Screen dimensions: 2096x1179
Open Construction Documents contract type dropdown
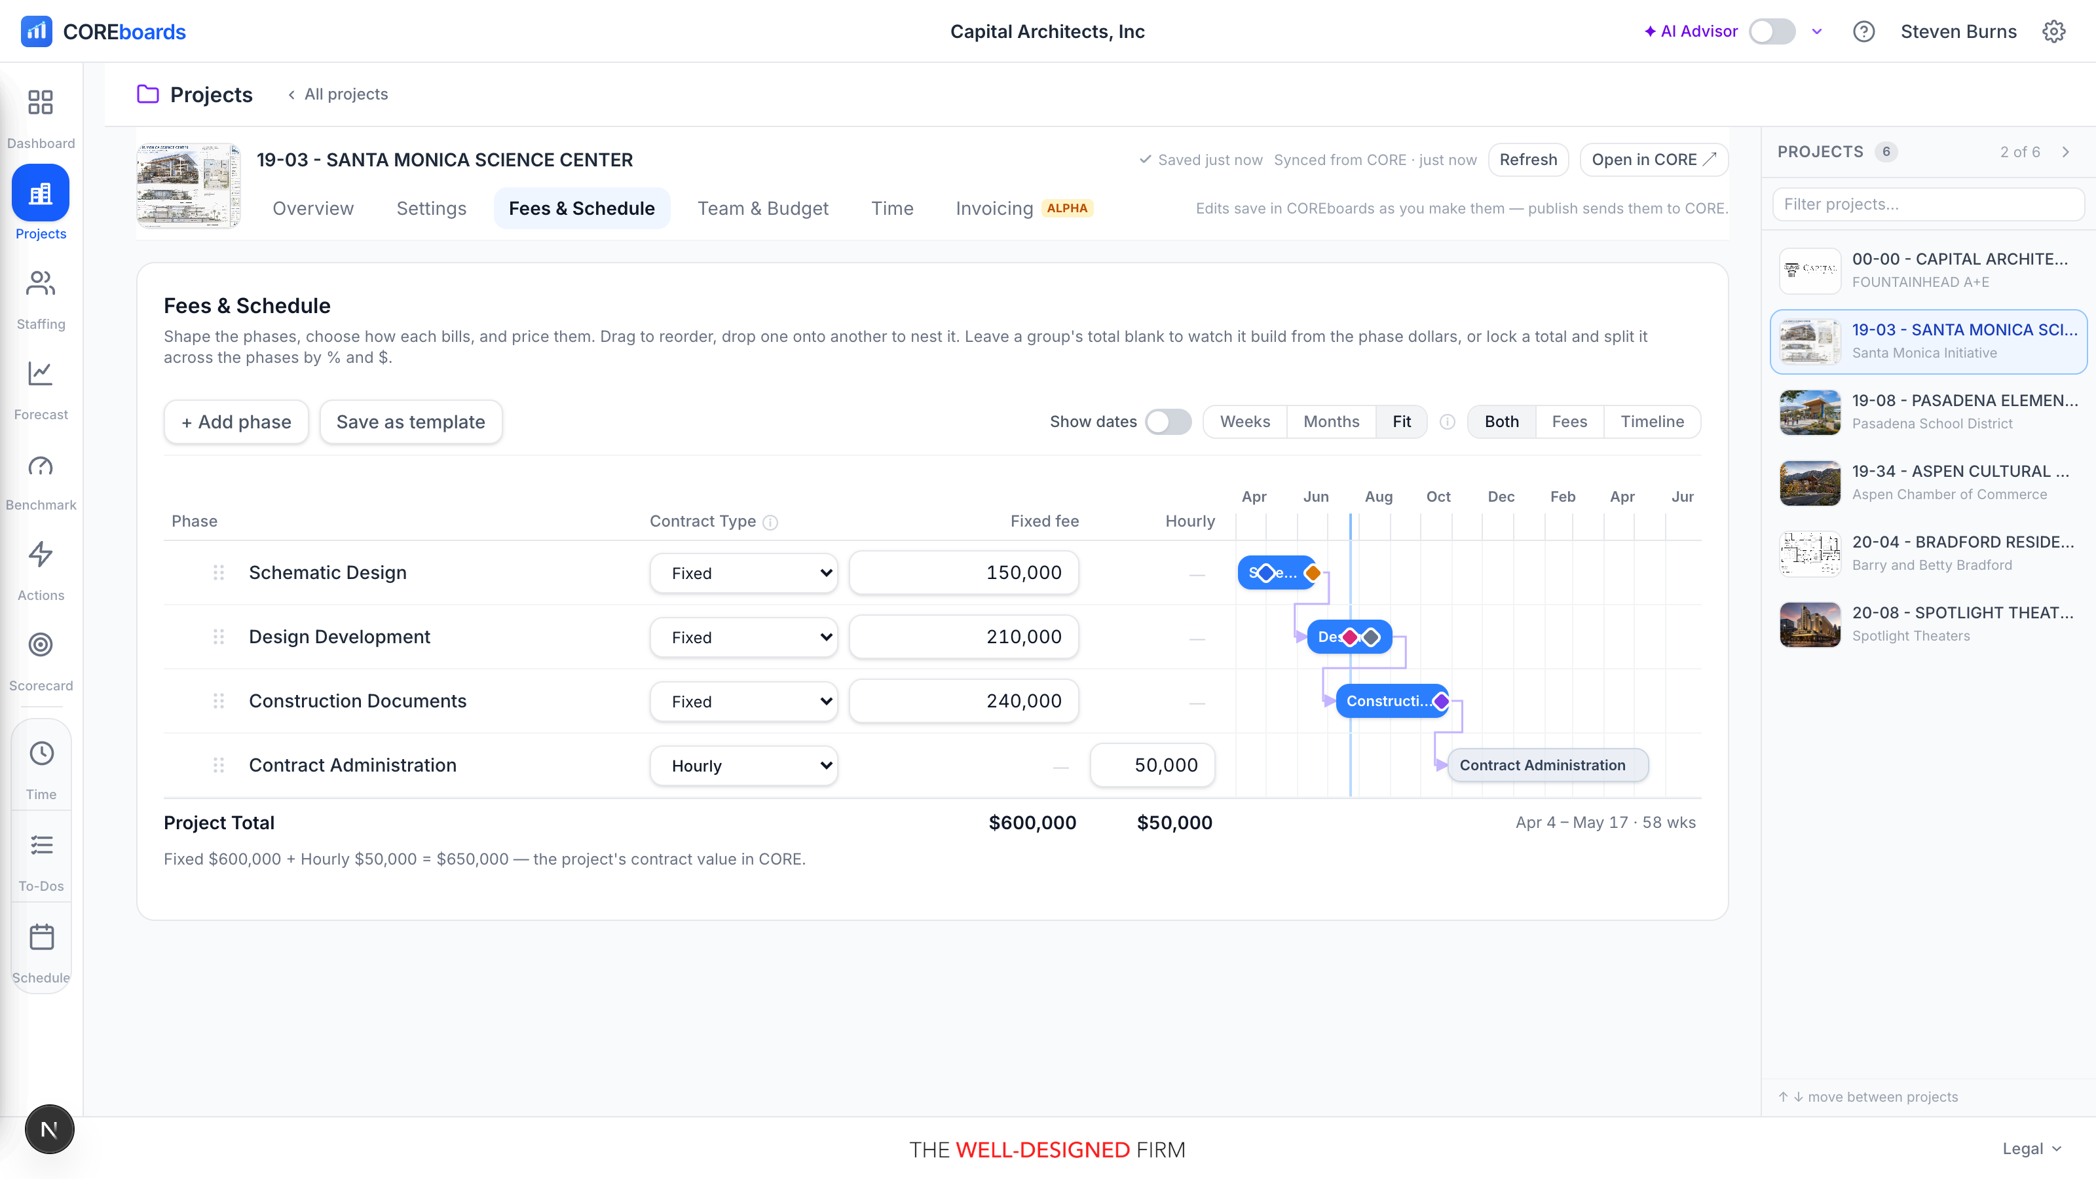[x=743, y=702]
